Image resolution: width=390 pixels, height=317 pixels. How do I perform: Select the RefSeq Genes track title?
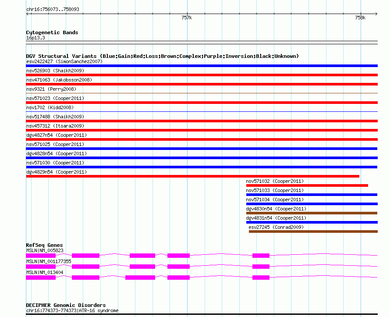pos(44,245)
